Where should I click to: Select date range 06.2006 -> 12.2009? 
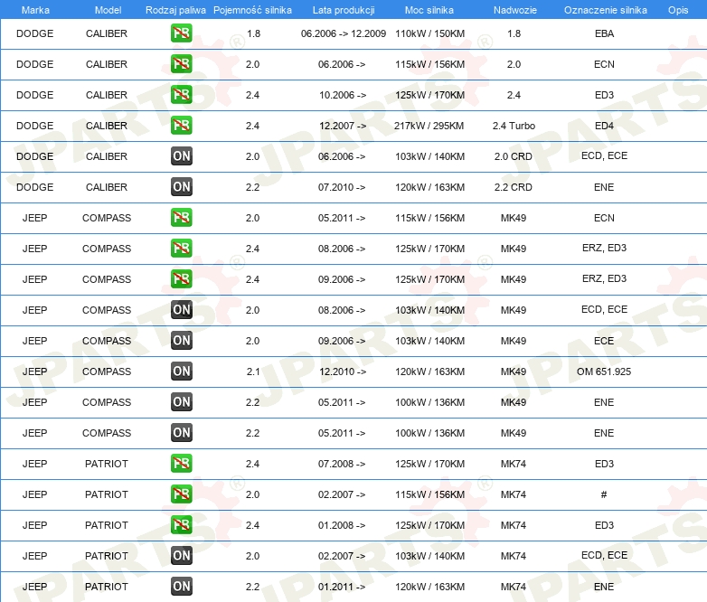click(x=344, y=33)
